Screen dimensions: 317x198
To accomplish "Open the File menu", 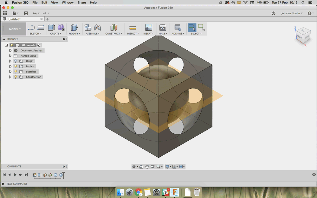I will tap(35, 3).
